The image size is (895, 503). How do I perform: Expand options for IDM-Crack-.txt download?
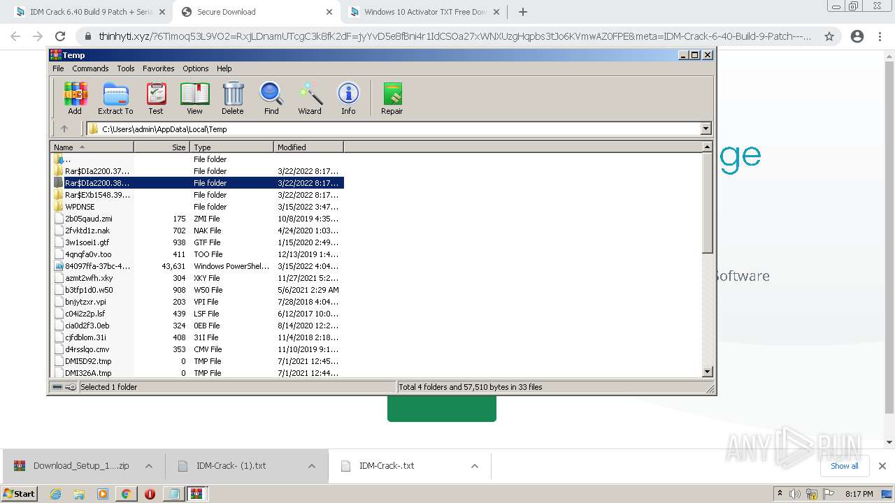click(475, 466)
